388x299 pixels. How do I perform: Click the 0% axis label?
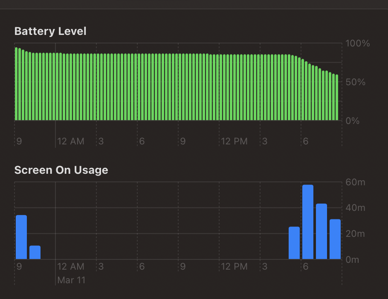[352, 121]
